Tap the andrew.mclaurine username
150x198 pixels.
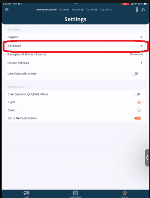click(46, 10)
